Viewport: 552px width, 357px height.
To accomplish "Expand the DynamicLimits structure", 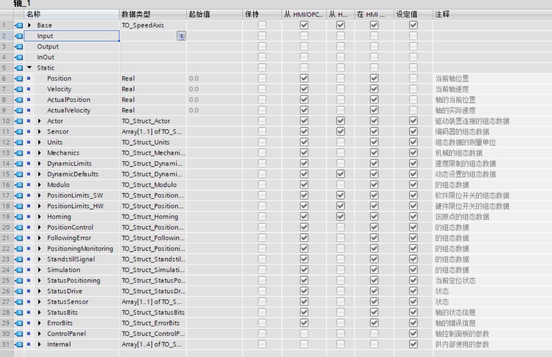I will [40, 164].
